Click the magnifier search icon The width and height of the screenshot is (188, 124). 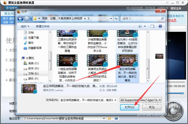coord(162,18)
